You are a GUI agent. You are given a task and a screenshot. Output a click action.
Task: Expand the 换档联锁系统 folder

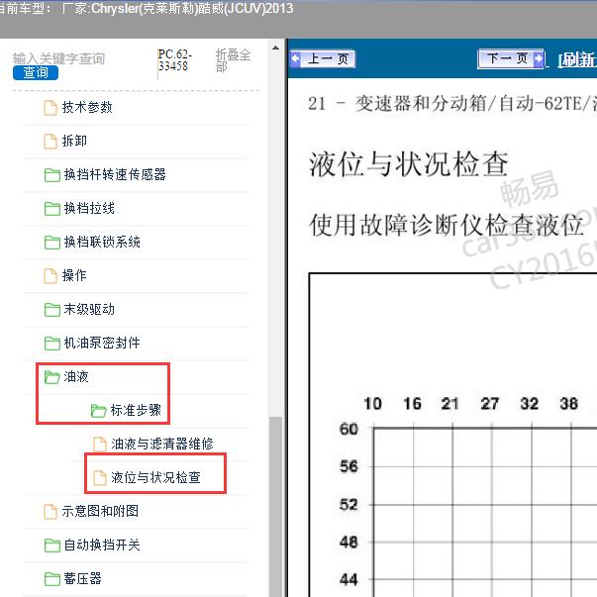(x=102, y=242)
